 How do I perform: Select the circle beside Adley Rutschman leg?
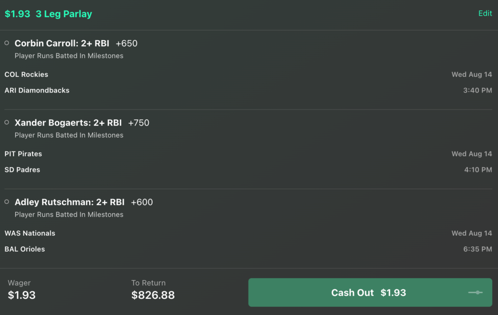coord(7,202)
